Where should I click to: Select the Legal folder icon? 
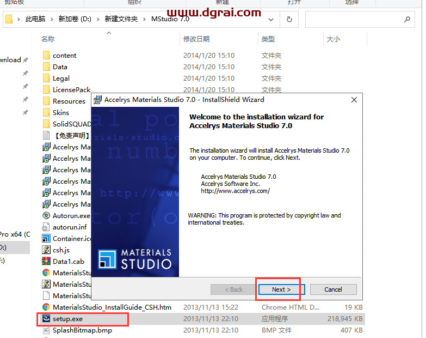(46, 78)
